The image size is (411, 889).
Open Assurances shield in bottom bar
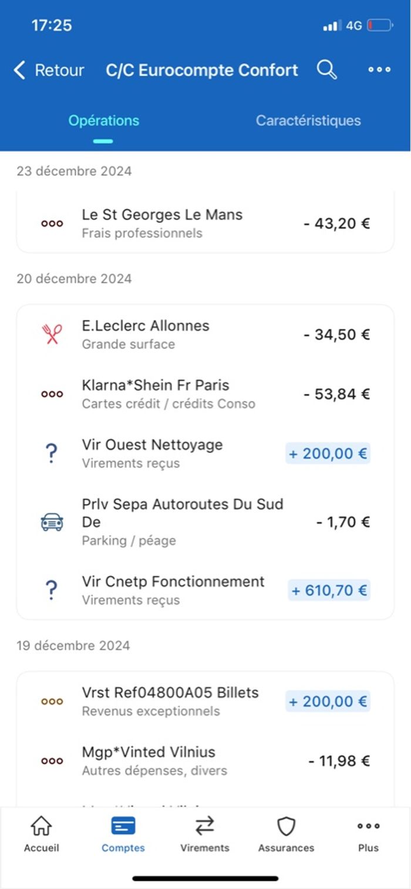coord(286,834)
